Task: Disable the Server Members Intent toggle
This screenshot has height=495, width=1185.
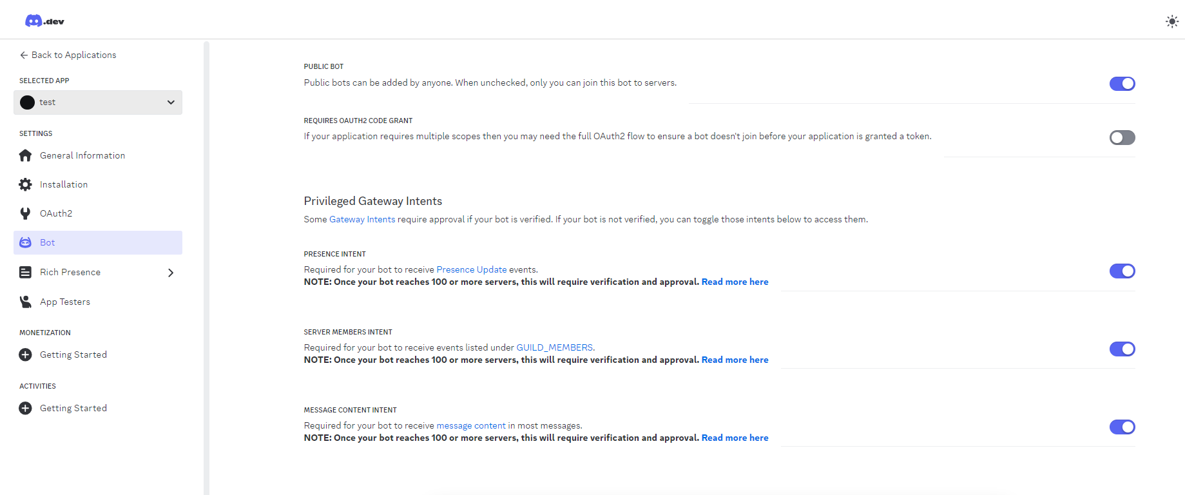Action: coord(1122,349)
